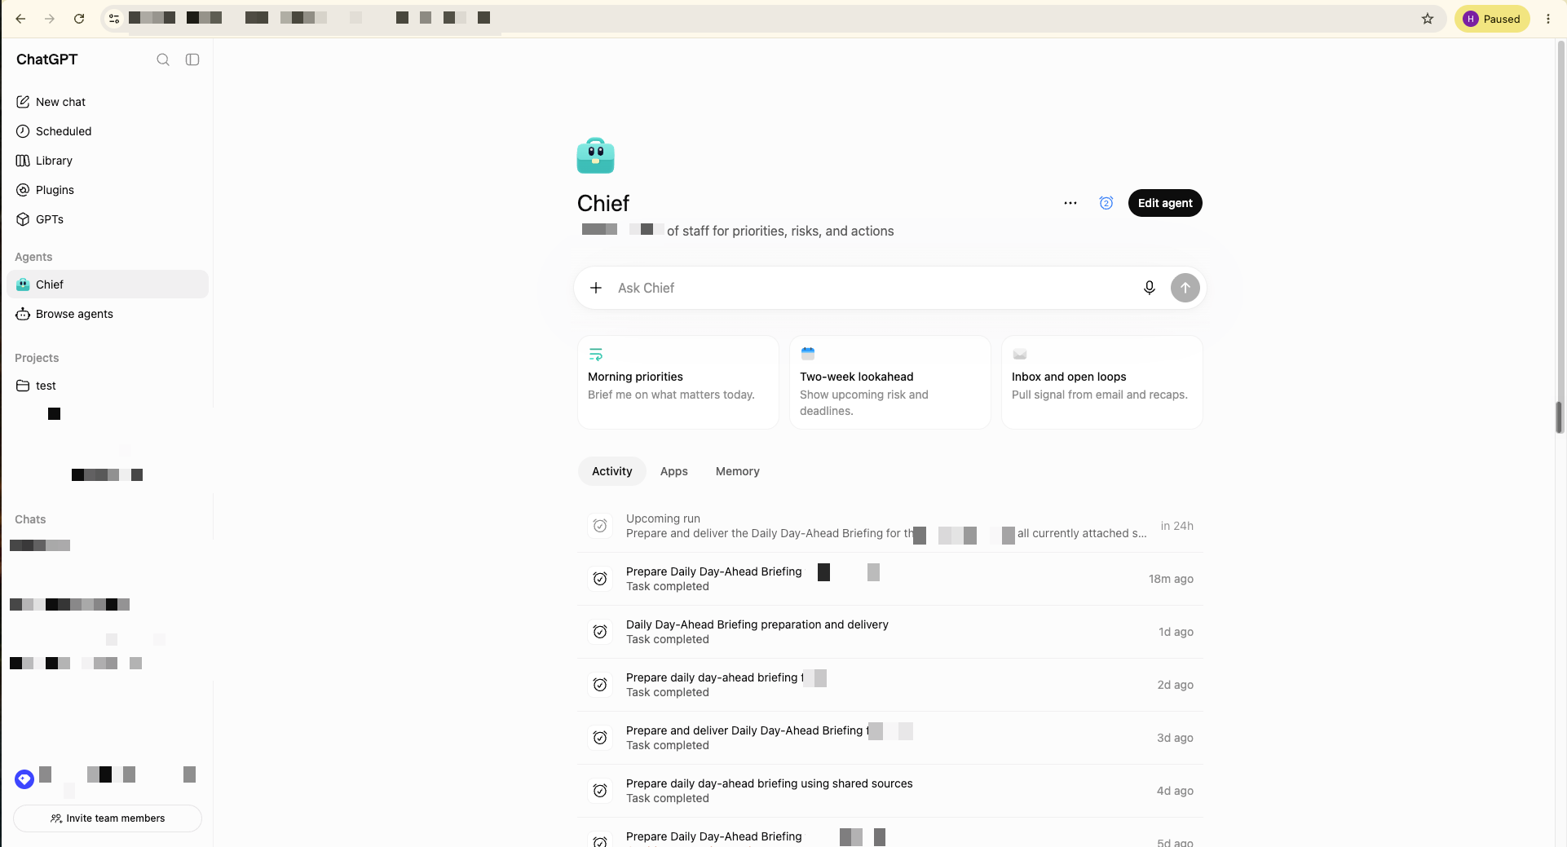The height and width of the screenshot is (847, 1567).
Task: Start a New chat
Action: [108, 102]
